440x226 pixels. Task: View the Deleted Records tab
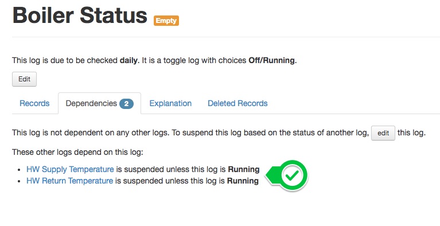click(x=237, y=103)
